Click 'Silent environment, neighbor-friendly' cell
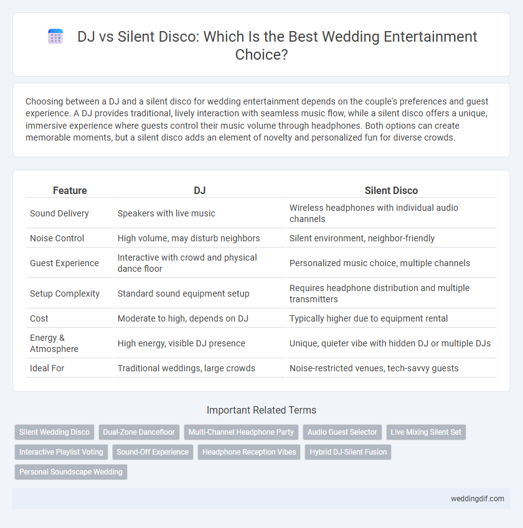The width and height of the screenshot is (523, 528). [391, 238]
